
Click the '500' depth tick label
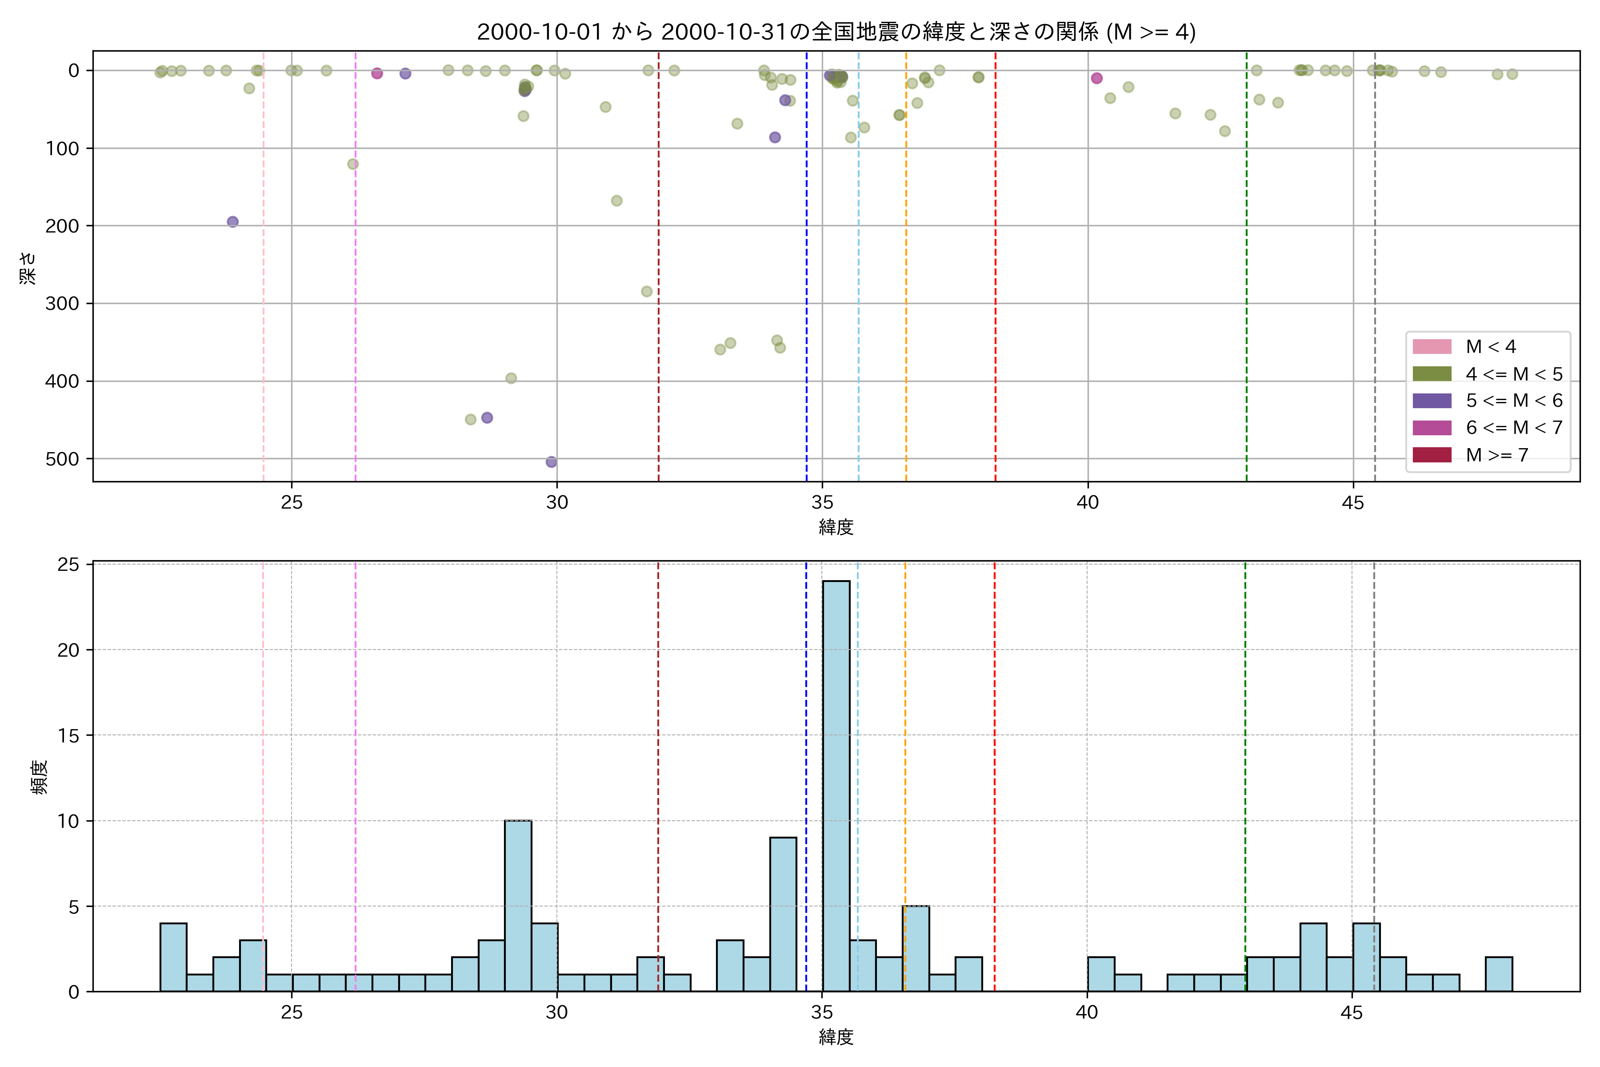63,459
